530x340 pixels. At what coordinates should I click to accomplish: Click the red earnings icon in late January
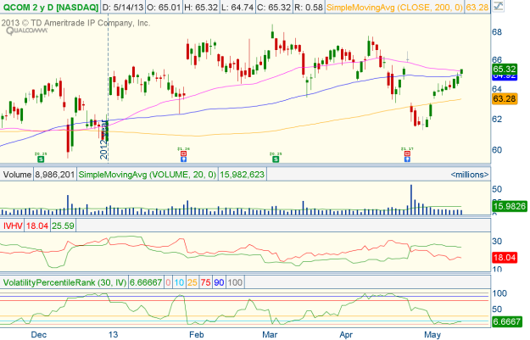tap(181, 154)
